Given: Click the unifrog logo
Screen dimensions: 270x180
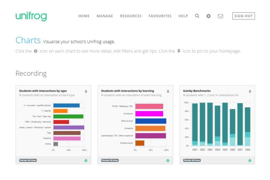Looking at the screenshot, I should [31, 16].
